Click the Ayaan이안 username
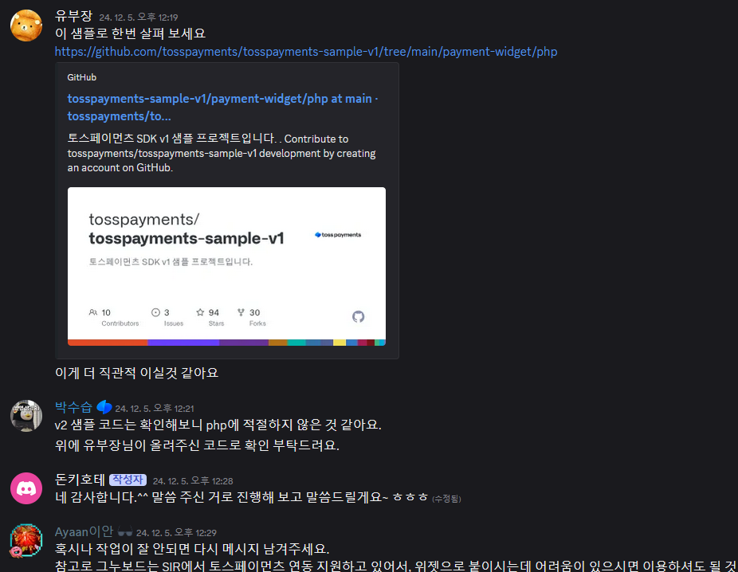The width and height of the screenshot is (738, 572). pos(84,531)
